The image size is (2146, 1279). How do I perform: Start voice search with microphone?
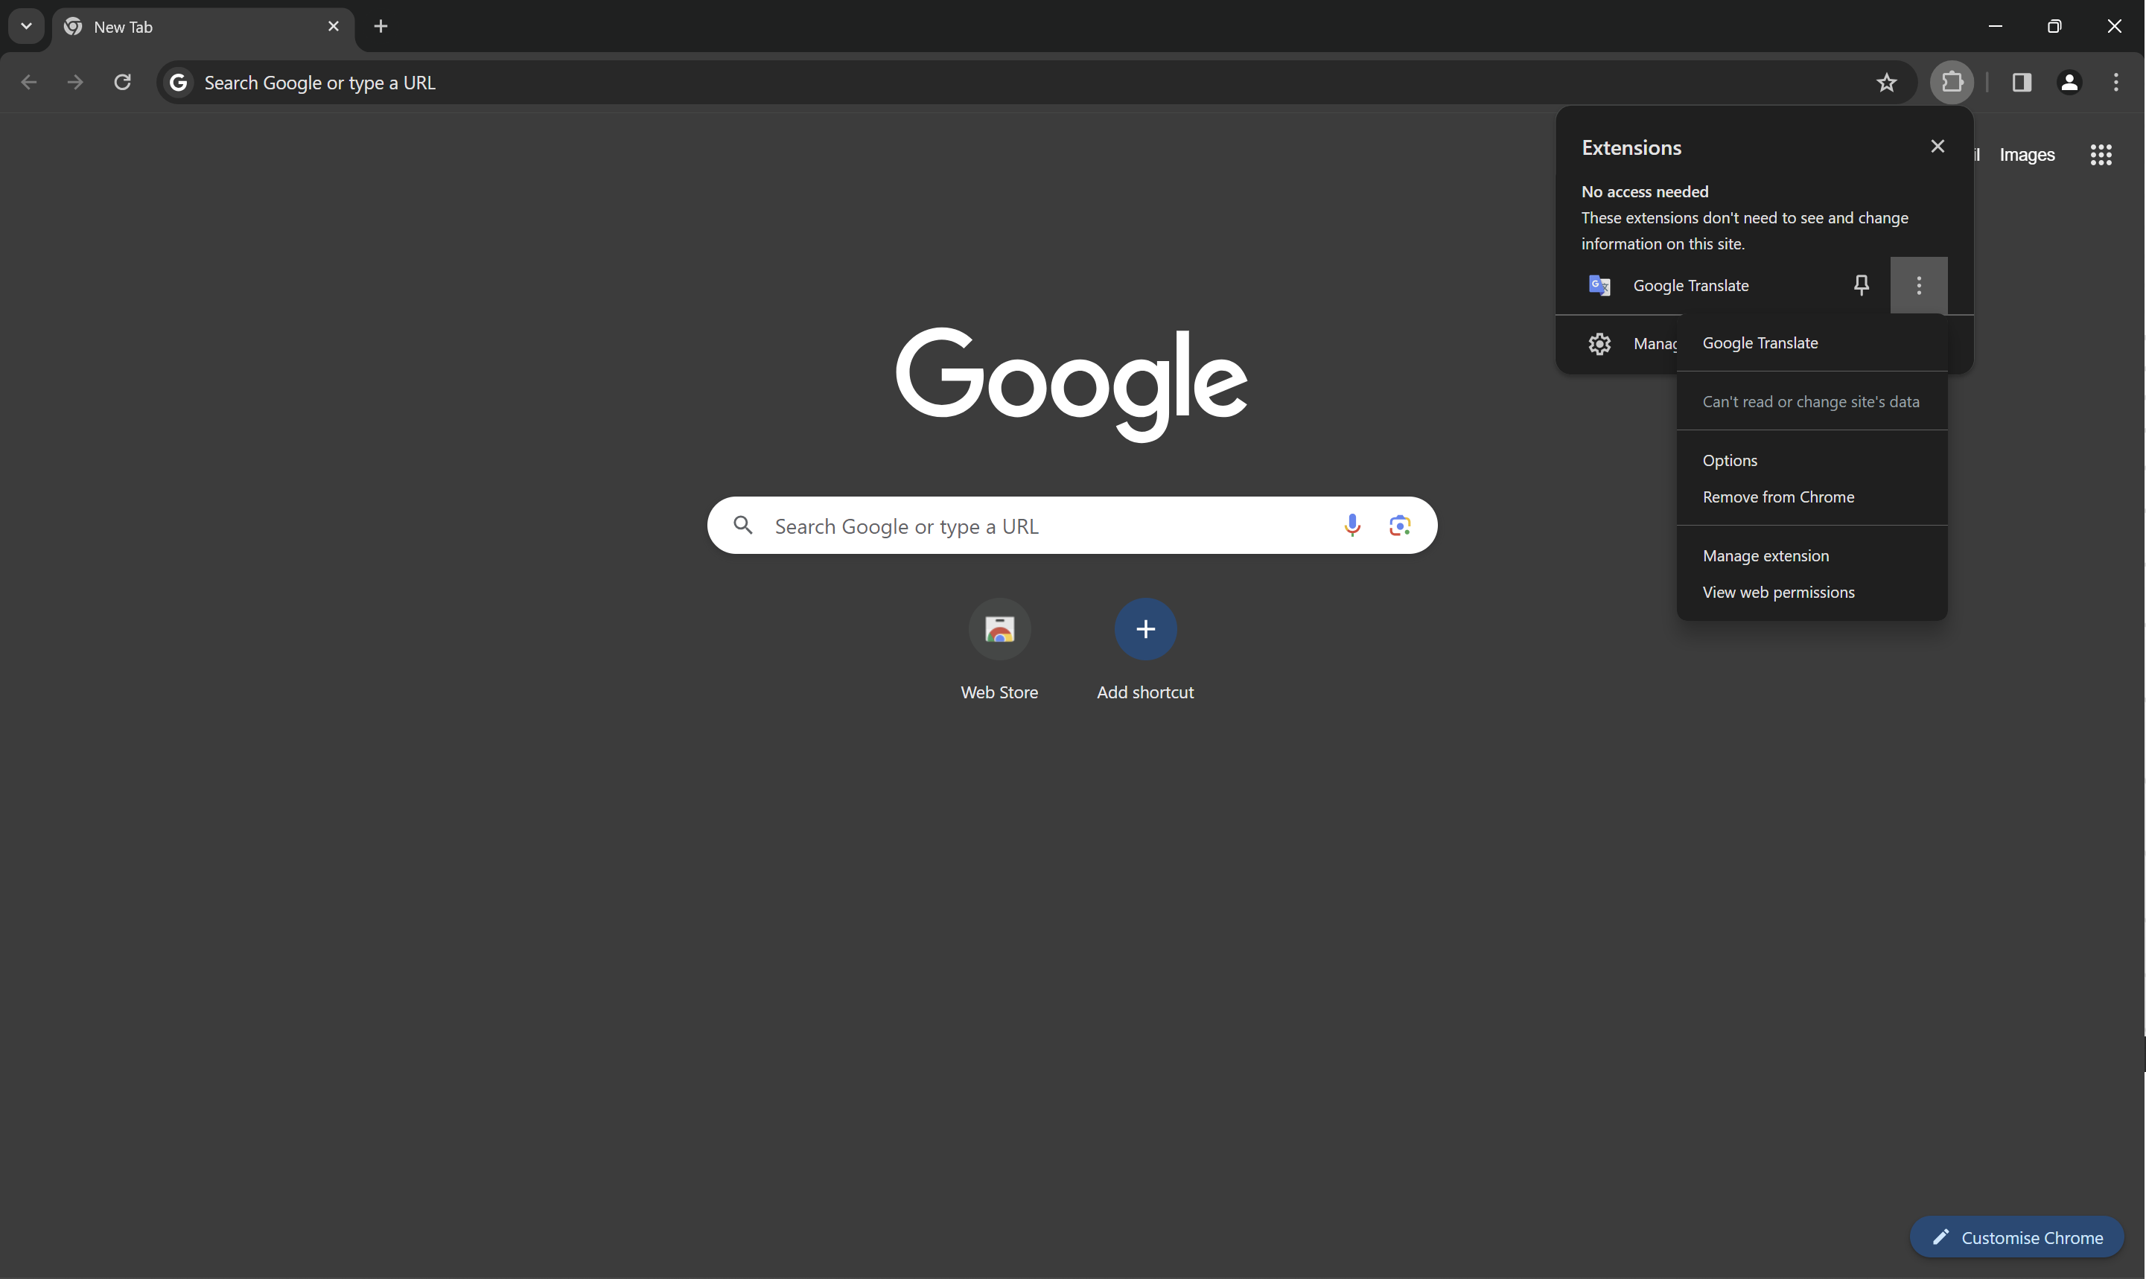(x=1352, y=525)
